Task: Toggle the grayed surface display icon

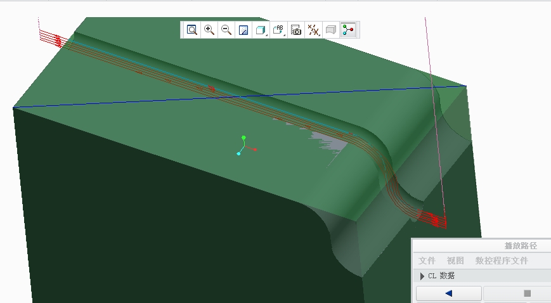Action: (331, 30)
